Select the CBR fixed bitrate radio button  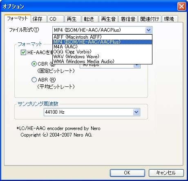point(34,64)
